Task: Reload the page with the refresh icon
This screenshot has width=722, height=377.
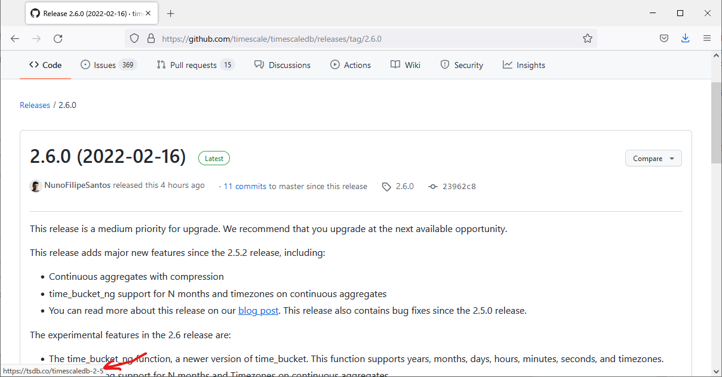Action: point(58,38)
